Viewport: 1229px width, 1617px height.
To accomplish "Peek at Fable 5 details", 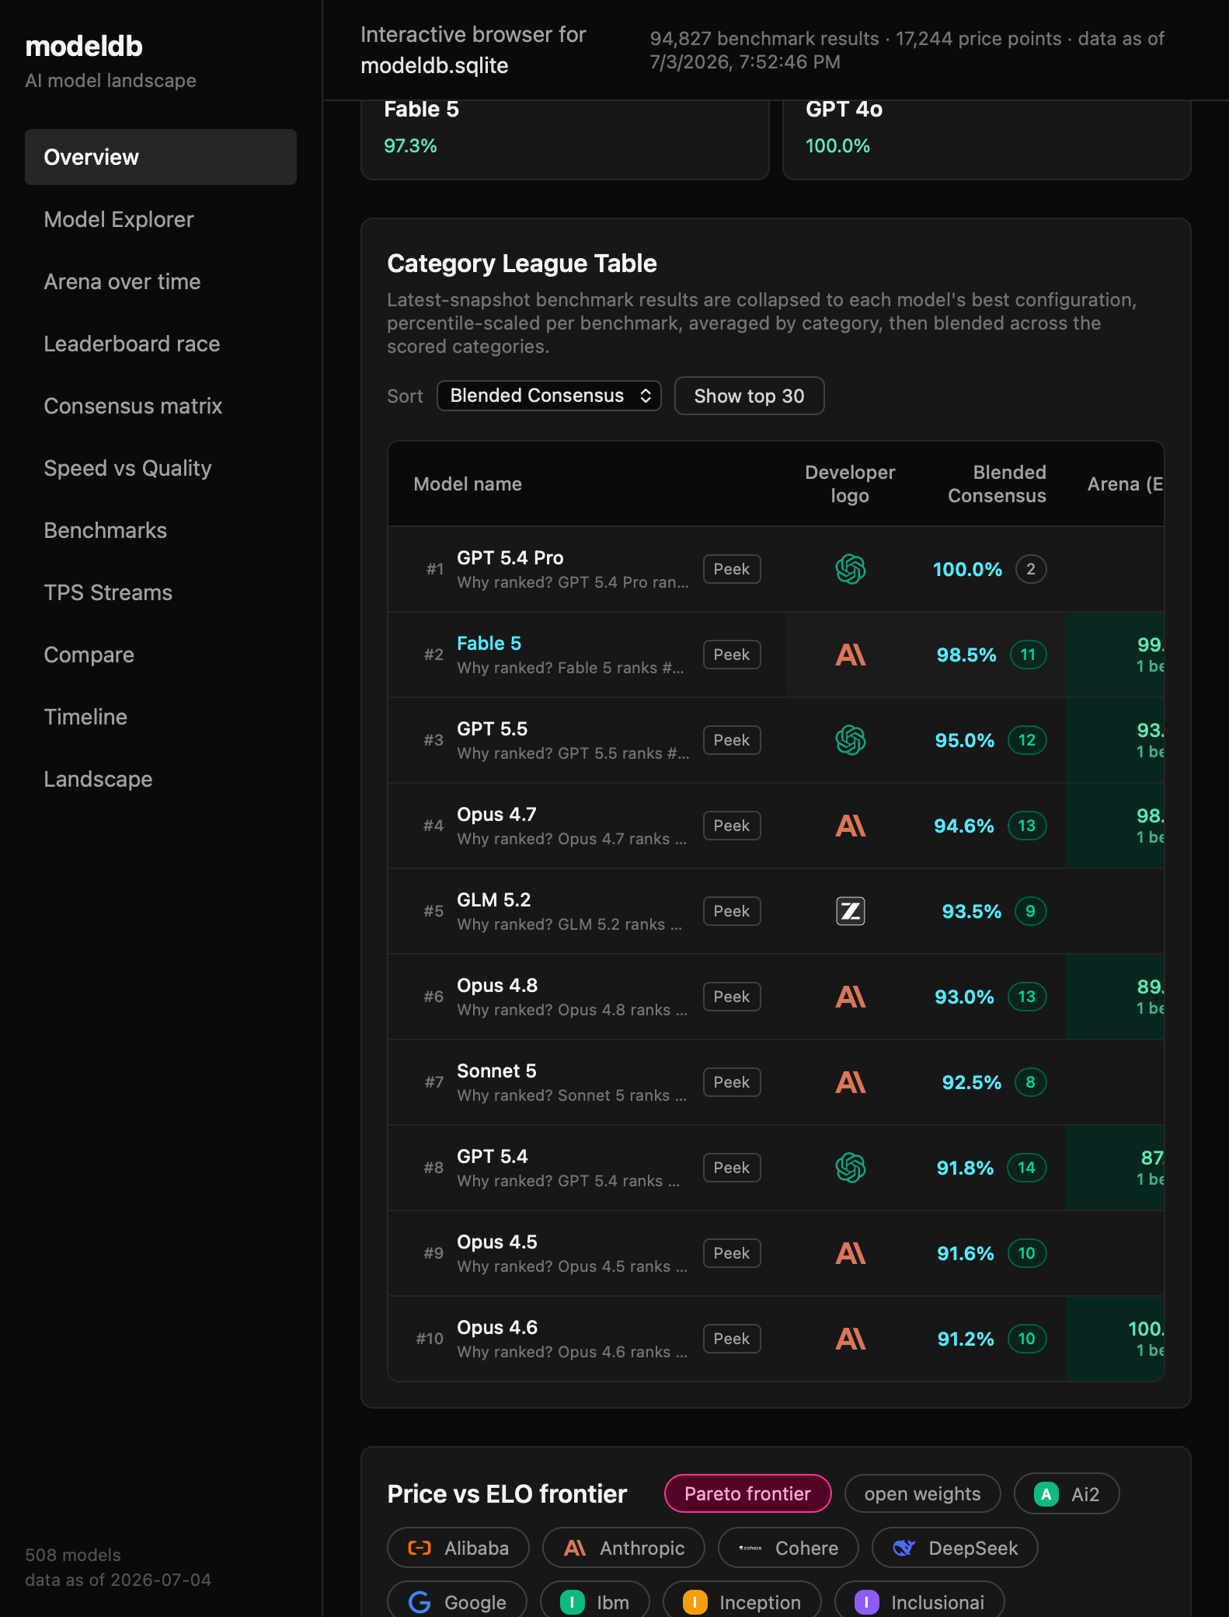I will point(732,655).
